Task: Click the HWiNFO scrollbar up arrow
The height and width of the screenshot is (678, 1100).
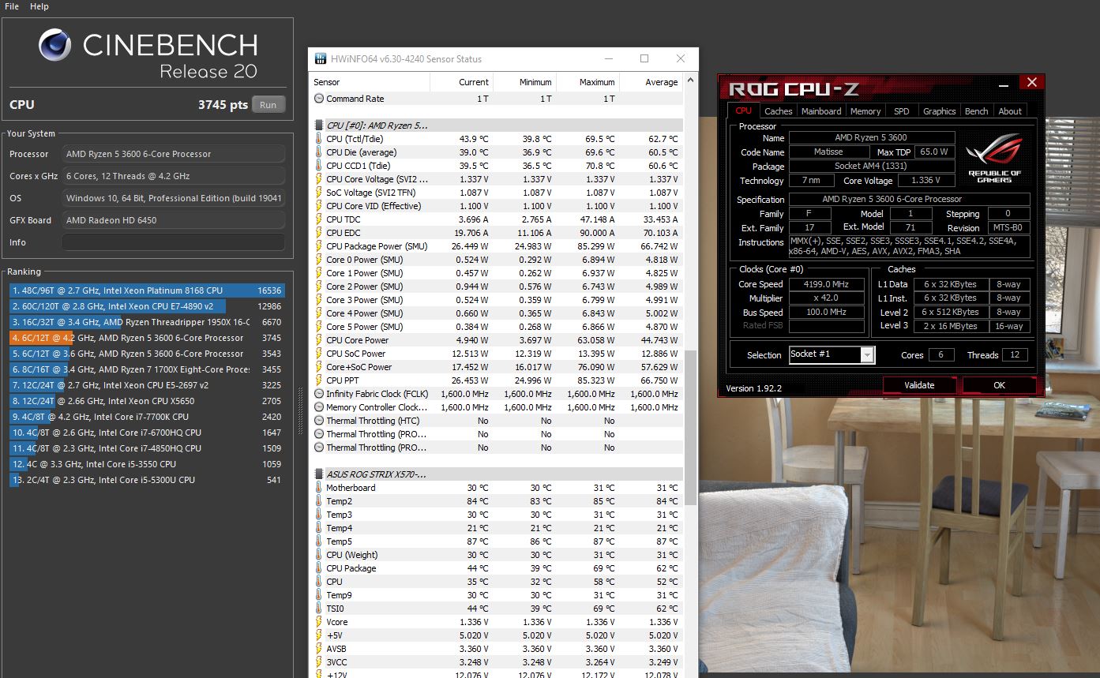Action: 691,81
